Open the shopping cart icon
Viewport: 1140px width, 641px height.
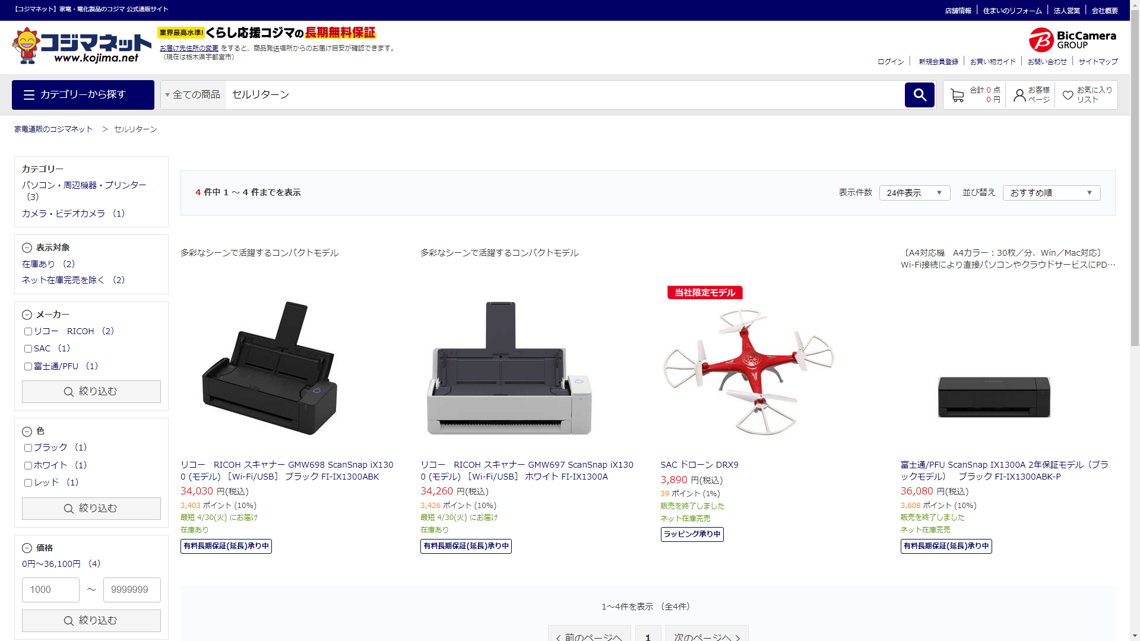point(957,95)
